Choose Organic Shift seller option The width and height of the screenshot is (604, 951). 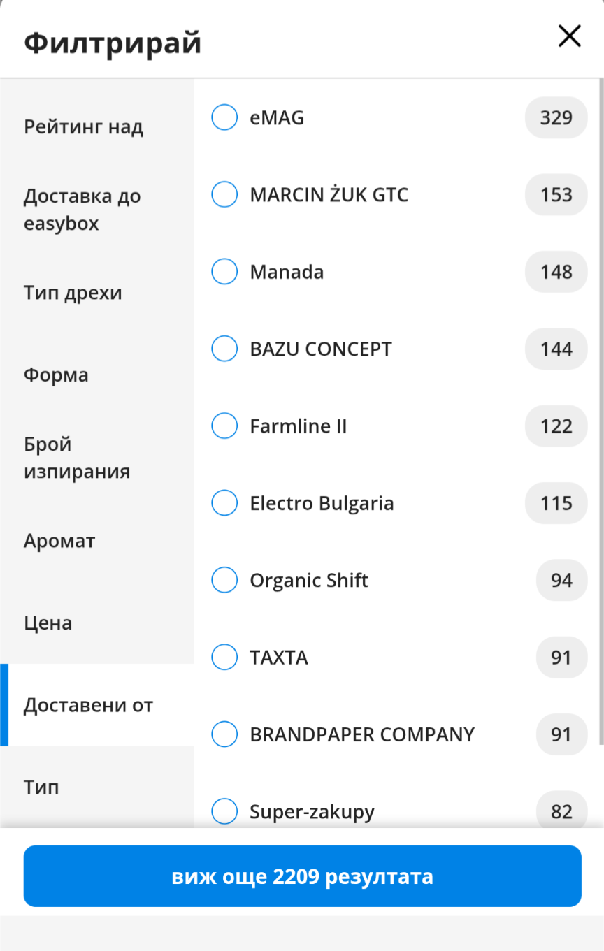click(x=224, y=580)
